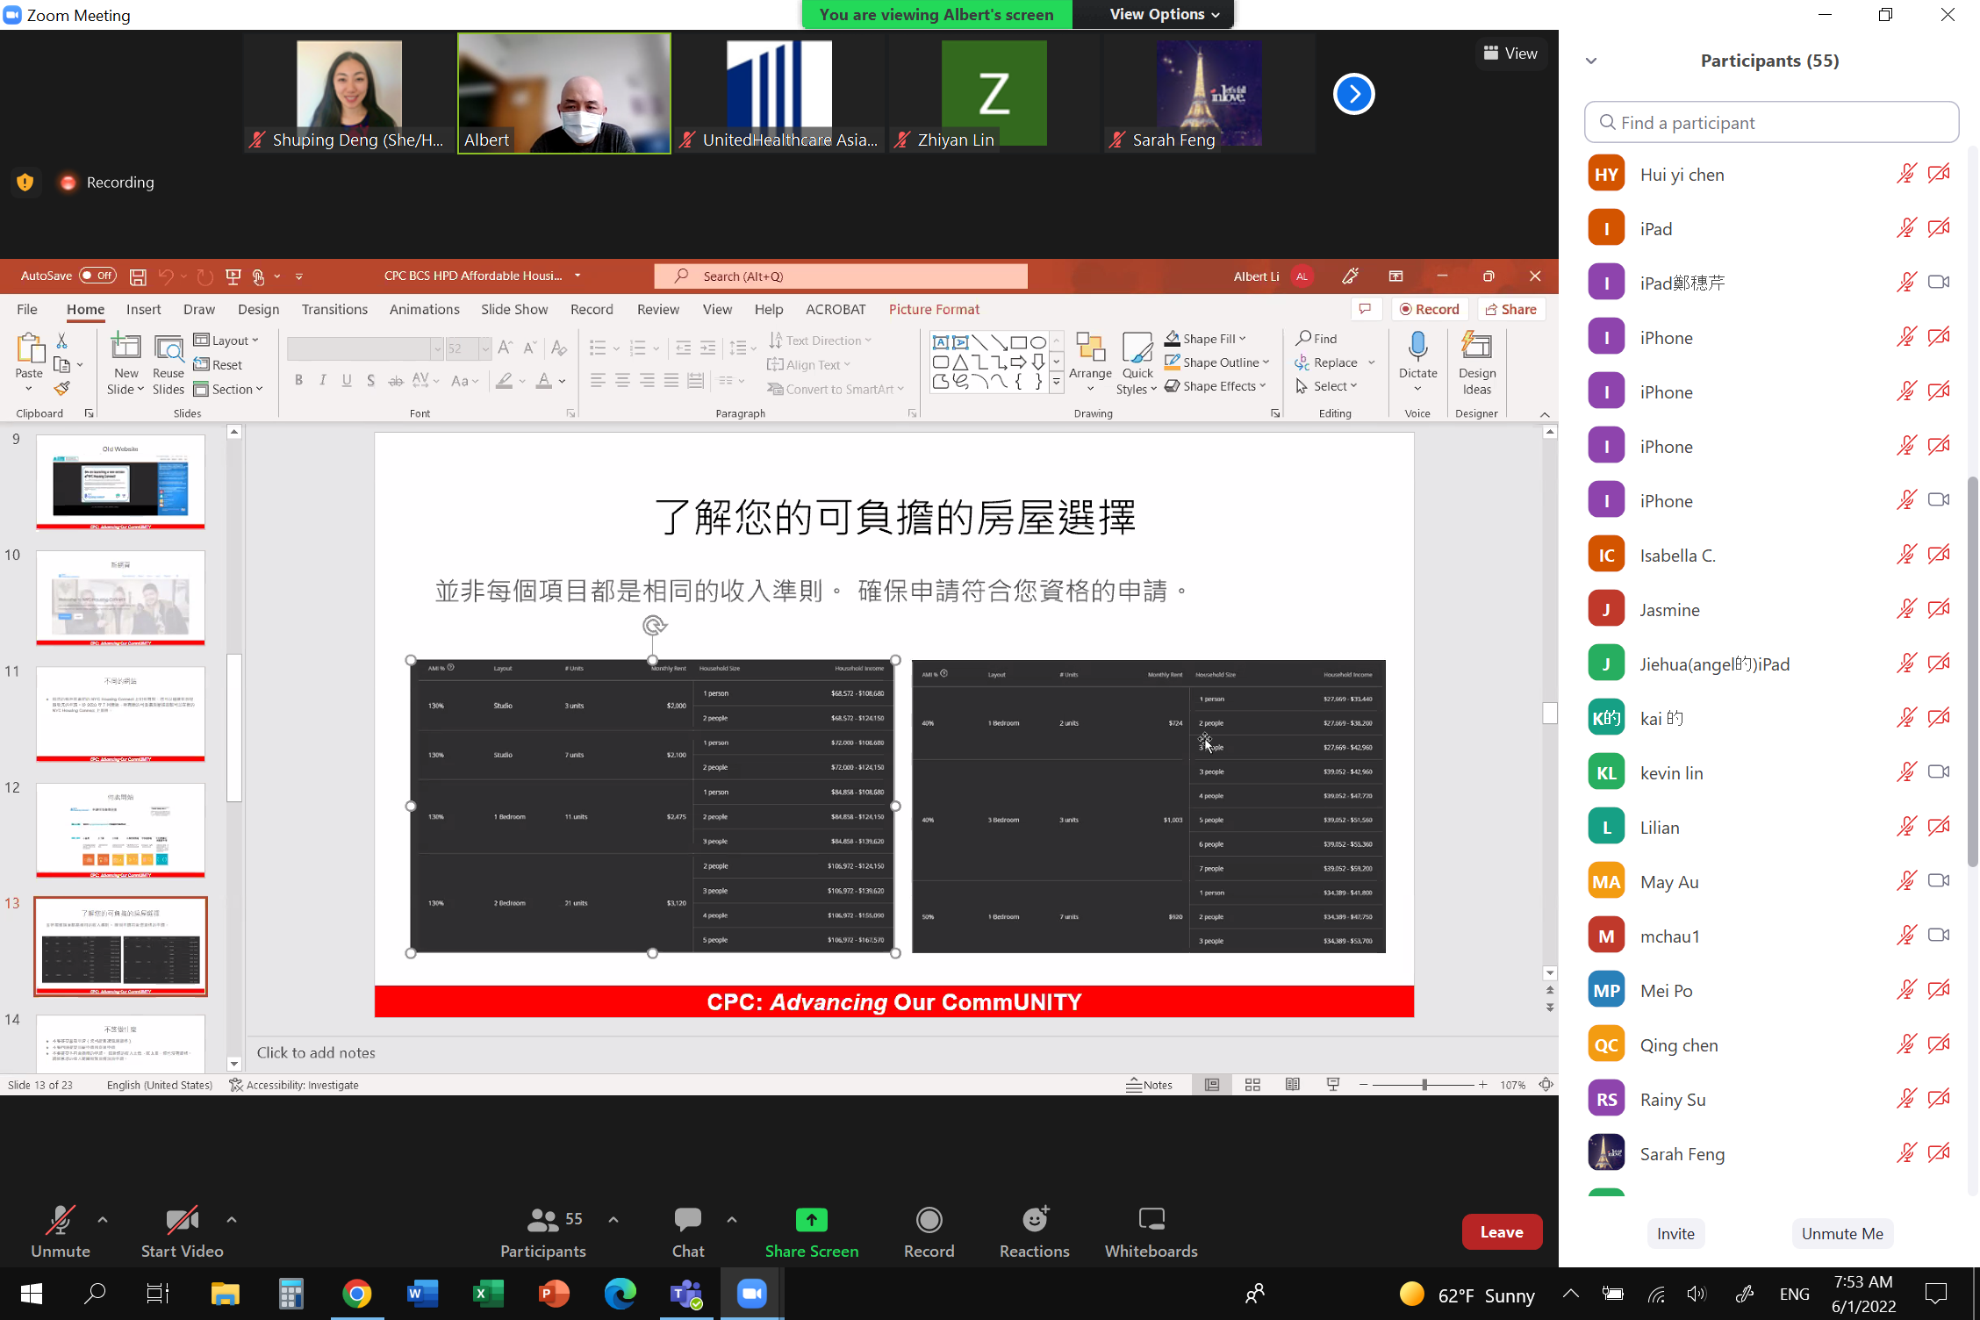Expand Section dropdown in Slides group
1980x1320 pixels.
pos(228,389)
